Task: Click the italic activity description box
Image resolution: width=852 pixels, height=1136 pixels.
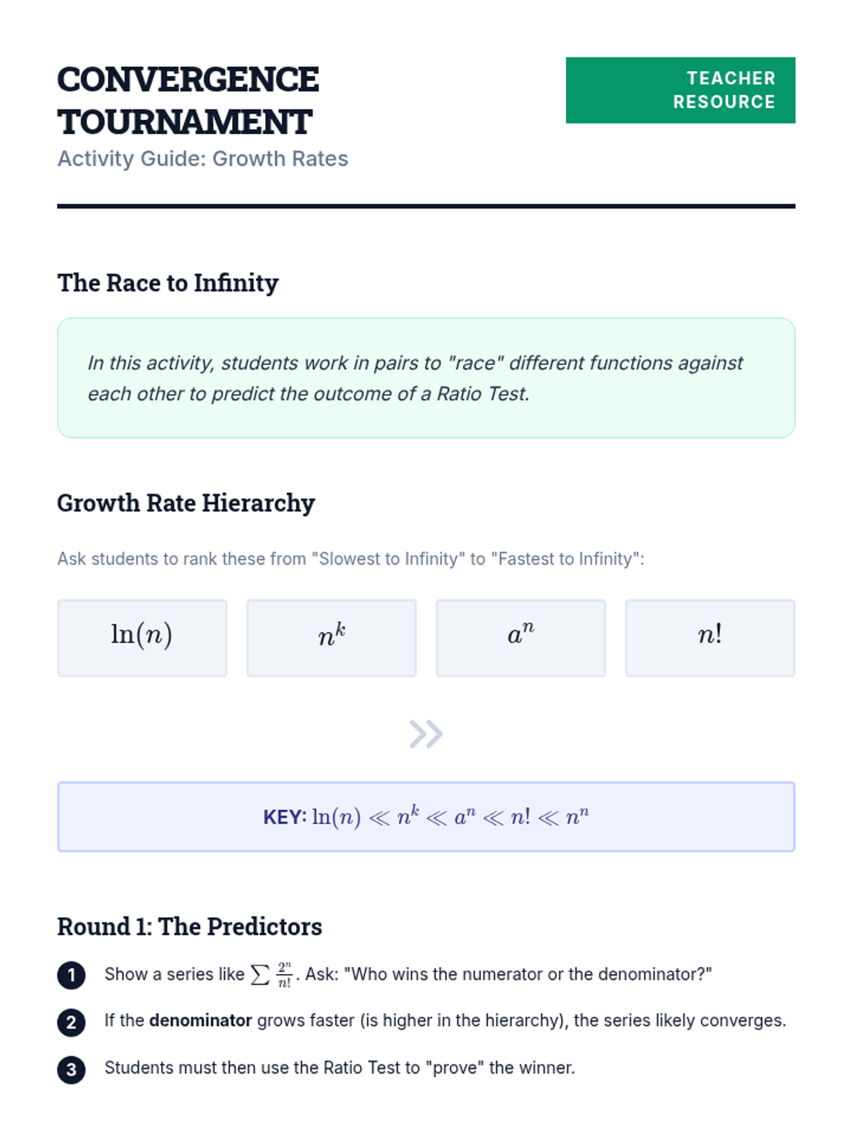Action: tap(426, 378)
